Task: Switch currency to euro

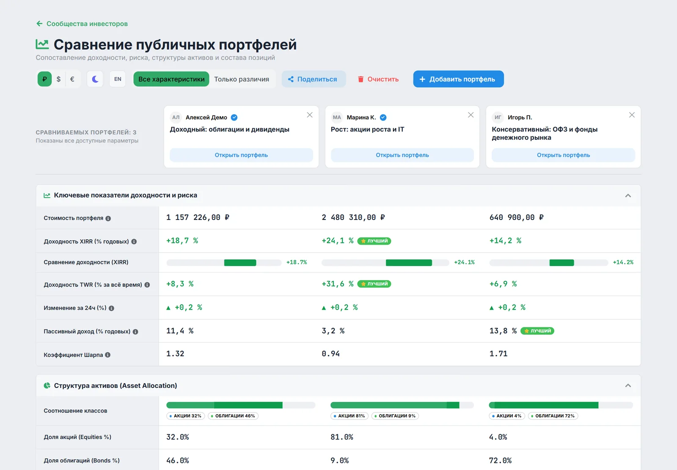Action: 72,79
